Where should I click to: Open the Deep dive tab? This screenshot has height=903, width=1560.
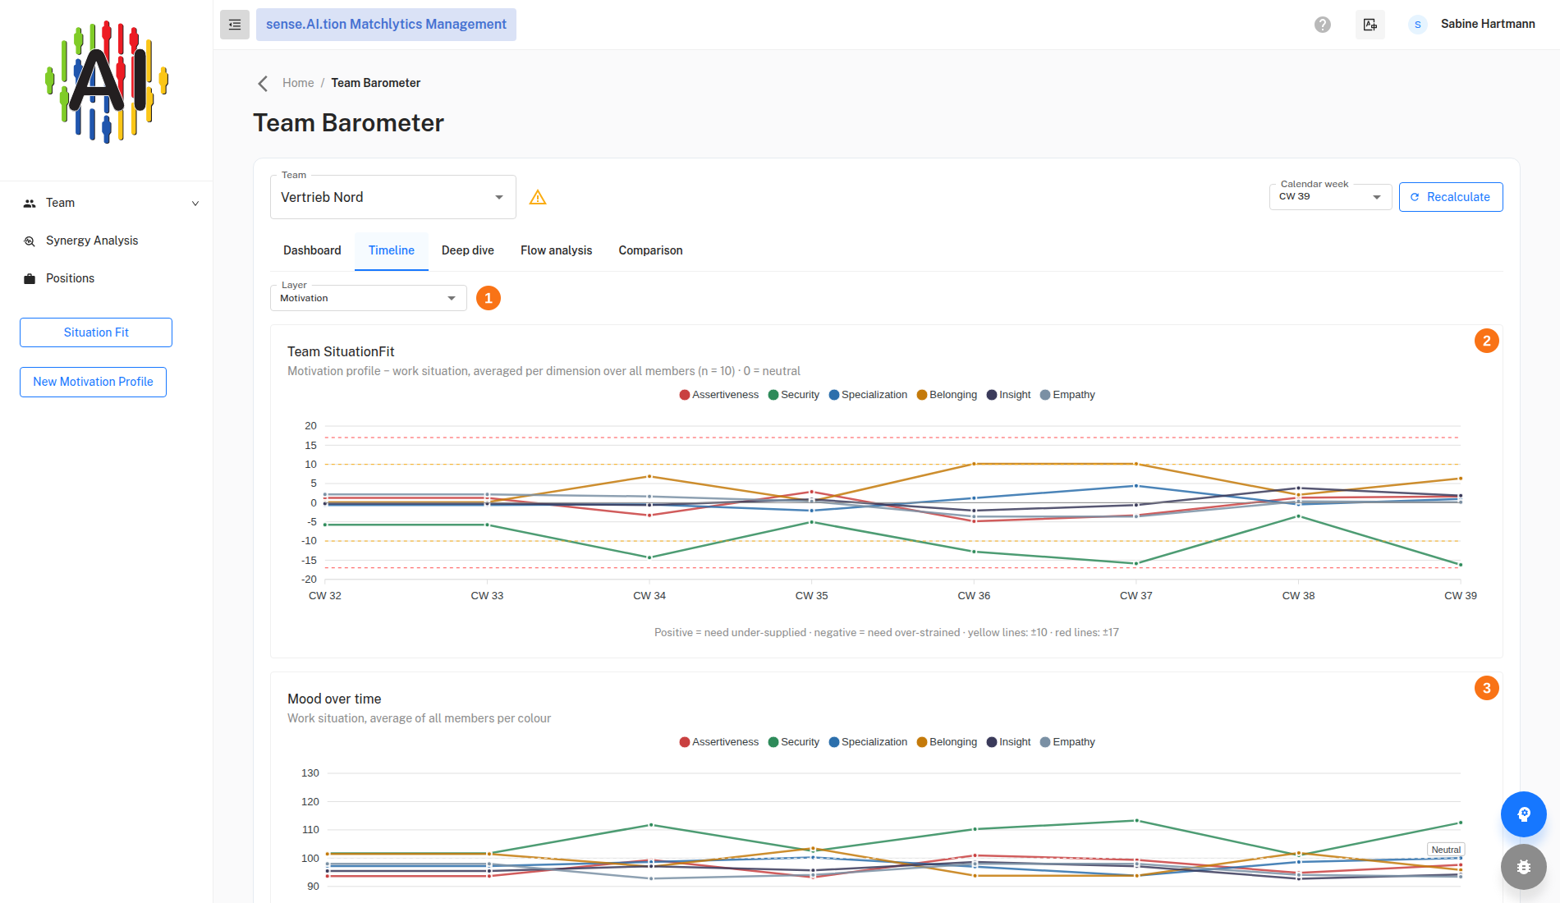click(468, 250)
